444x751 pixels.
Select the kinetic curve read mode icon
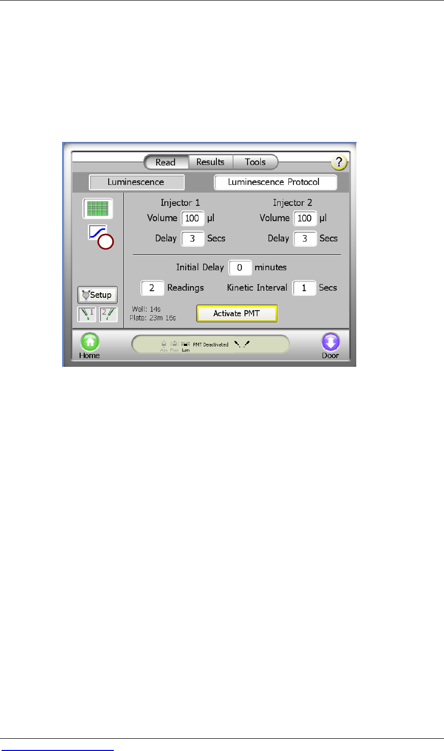(x=100, y=237)
